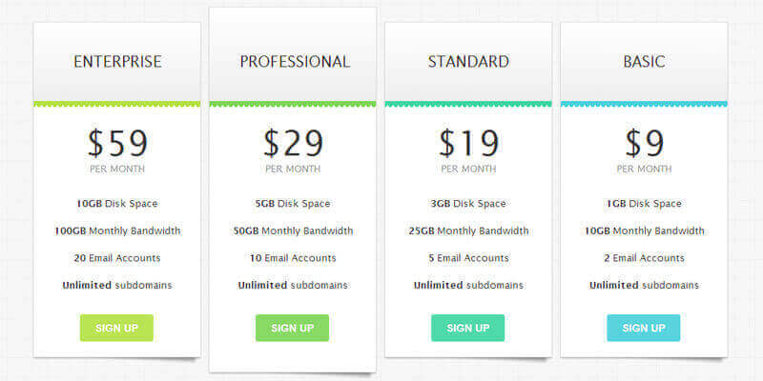
Task: Select 50GB Monthly Bandwidth feature
Action: coord(293,231)
